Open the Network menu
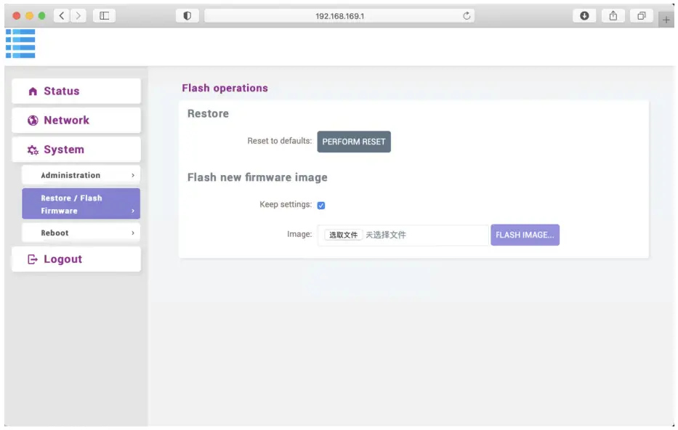 point(76,121)
